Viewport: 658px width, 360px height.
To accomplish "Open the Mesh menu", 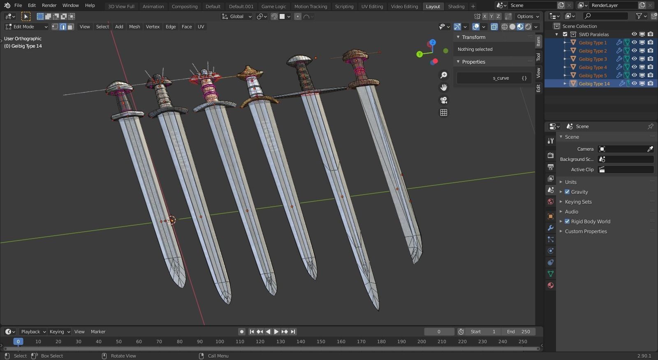I will (x=134, y=27).
